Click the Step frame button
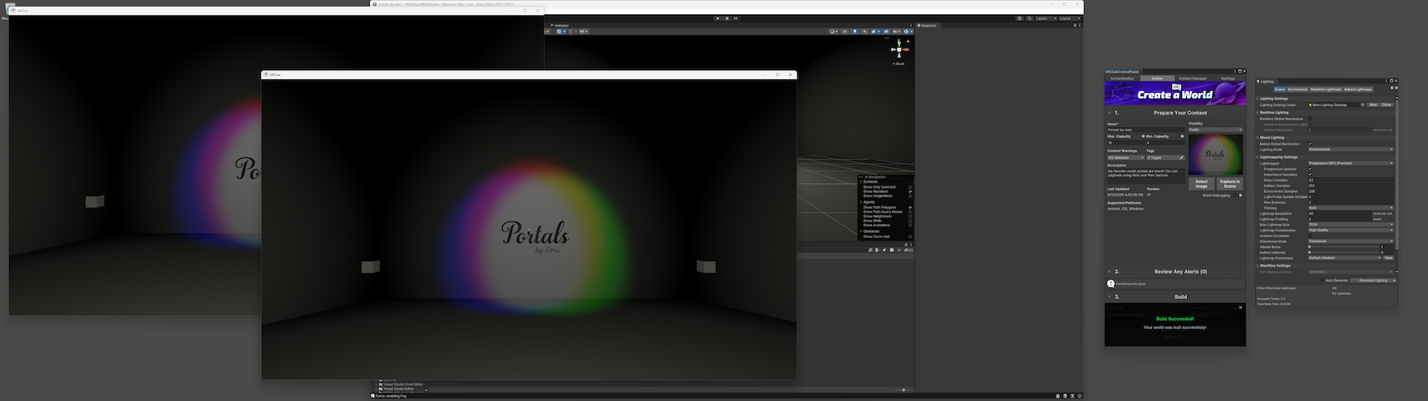 735,18
